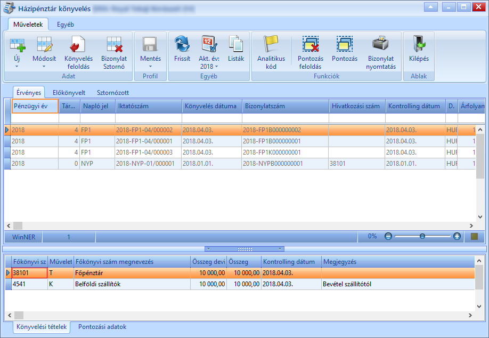Click the upper grid's vertical scrollbar down arrow

click(x=480, y=217)
